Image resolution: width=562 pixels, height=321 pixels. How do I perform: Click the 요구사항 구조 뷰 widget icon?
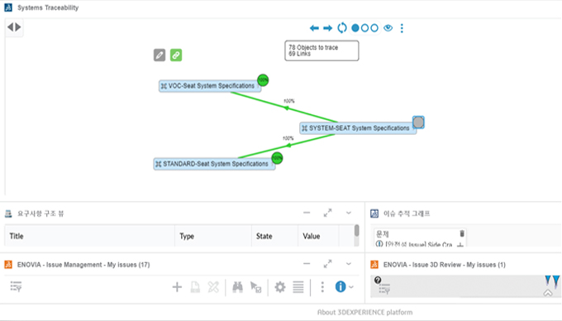[x=8, y=213]
